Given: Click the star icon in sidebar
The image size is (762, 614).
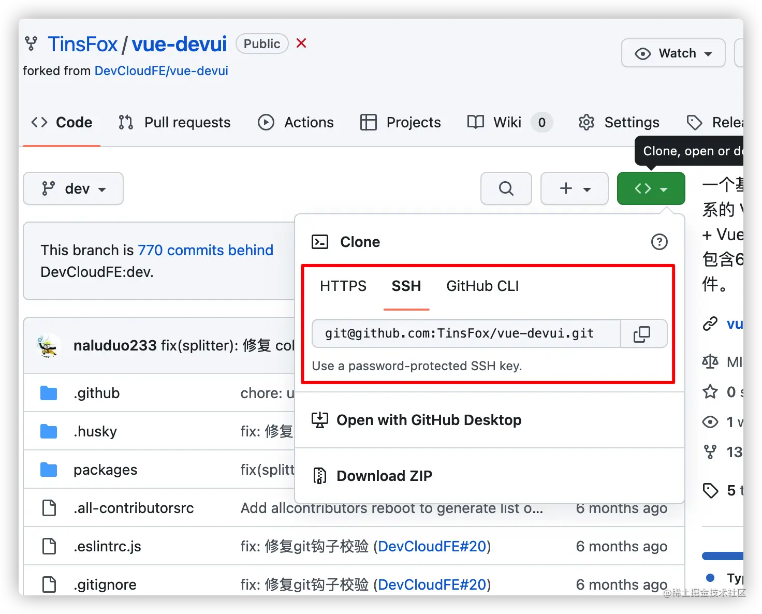Looking at the screenshot, I should point(710,392).
